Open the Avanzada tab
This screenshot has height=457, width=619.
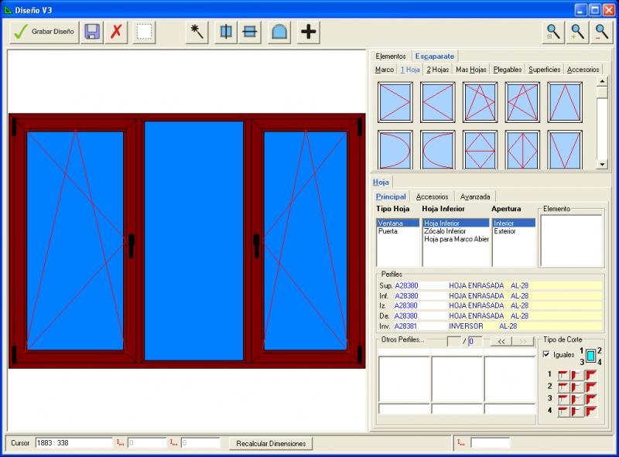[474, 196]
